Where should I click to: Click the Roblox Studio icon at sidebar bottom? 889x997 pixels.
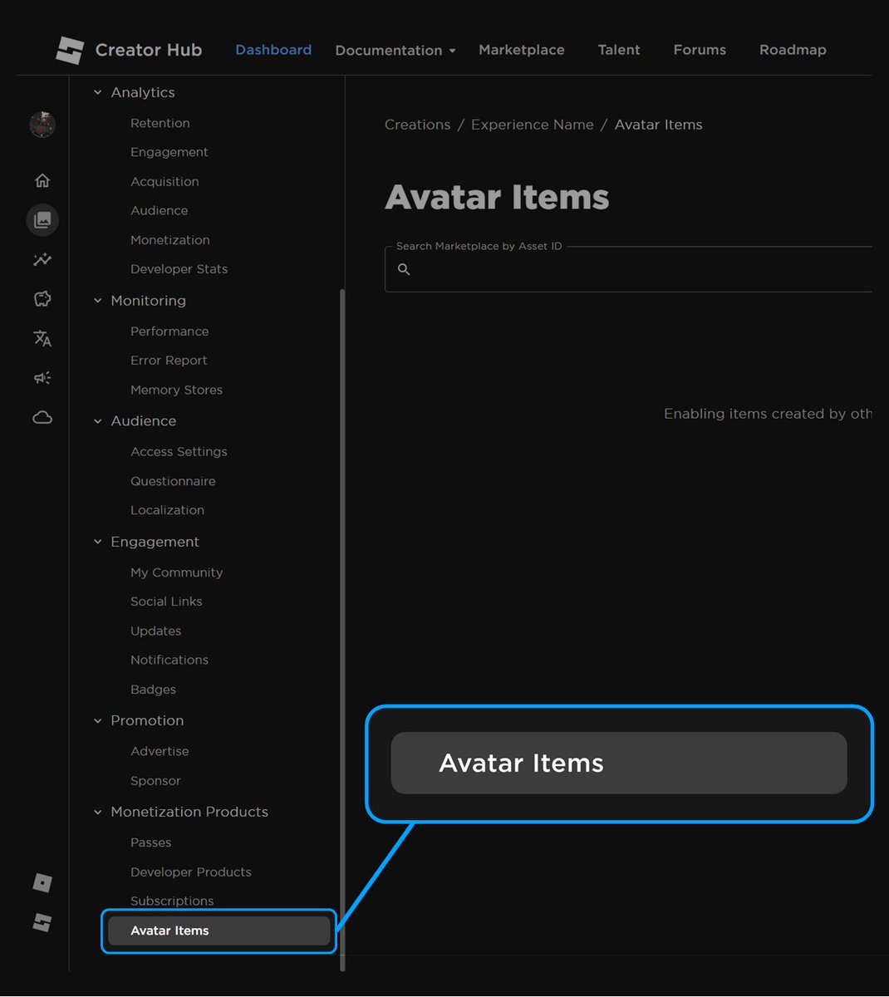42,922
